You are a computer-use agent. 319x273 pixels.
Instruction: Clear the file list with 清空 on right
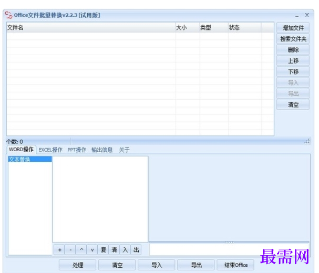coord(293,104)
